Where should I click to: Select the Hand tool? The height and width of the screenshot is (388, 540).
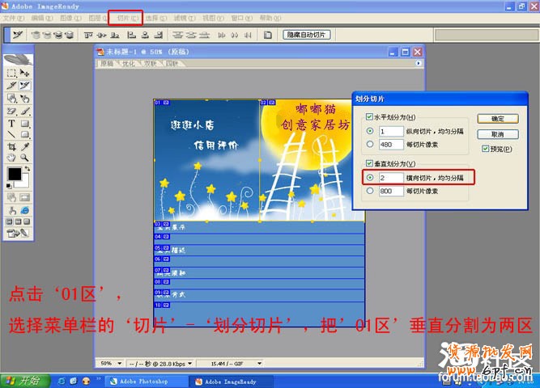pos(11,158)
